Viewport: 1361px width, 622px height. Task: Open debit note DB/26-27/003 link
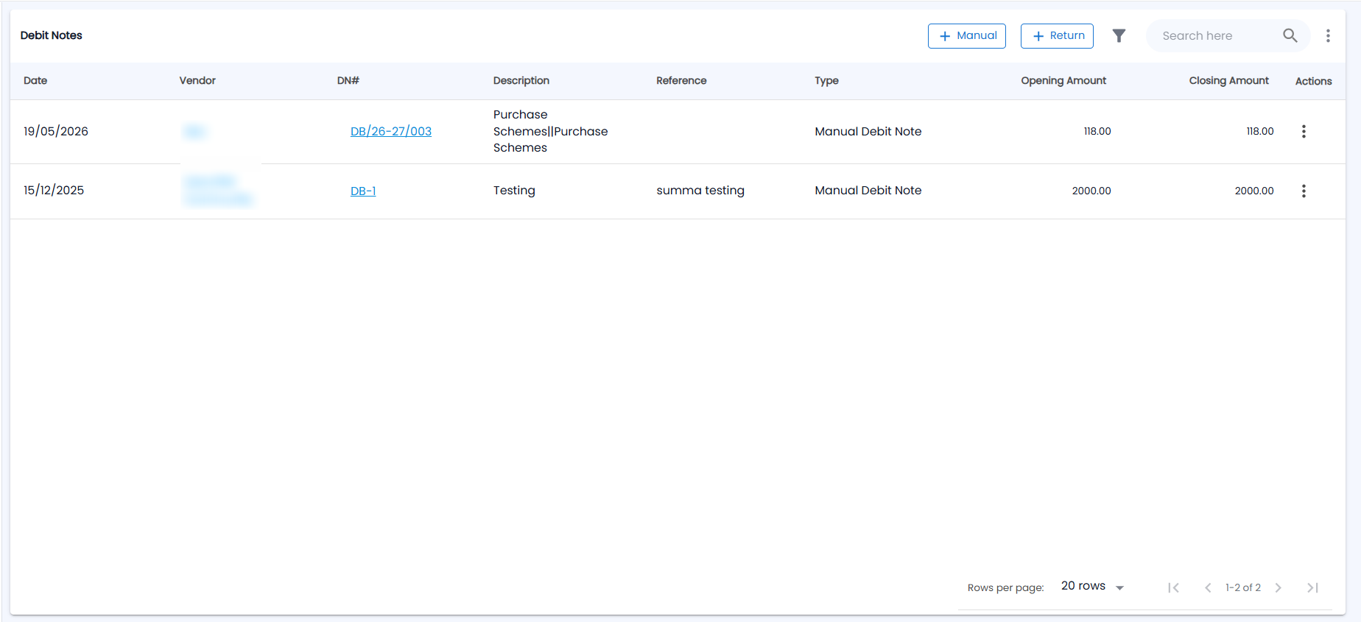pos(391,132)
